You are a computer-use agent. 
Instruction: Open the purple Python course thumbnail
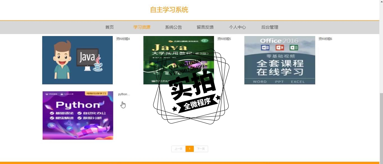[x=78, y=115]
